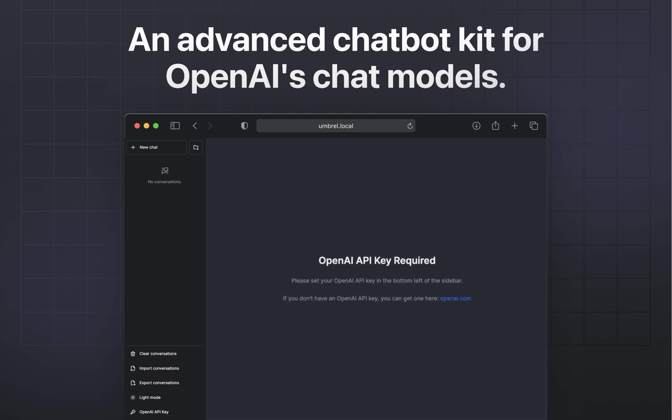Navigate back in the browser
This screenshot has height=420, width=672.
pyautogui.click(x=195, y=126)
